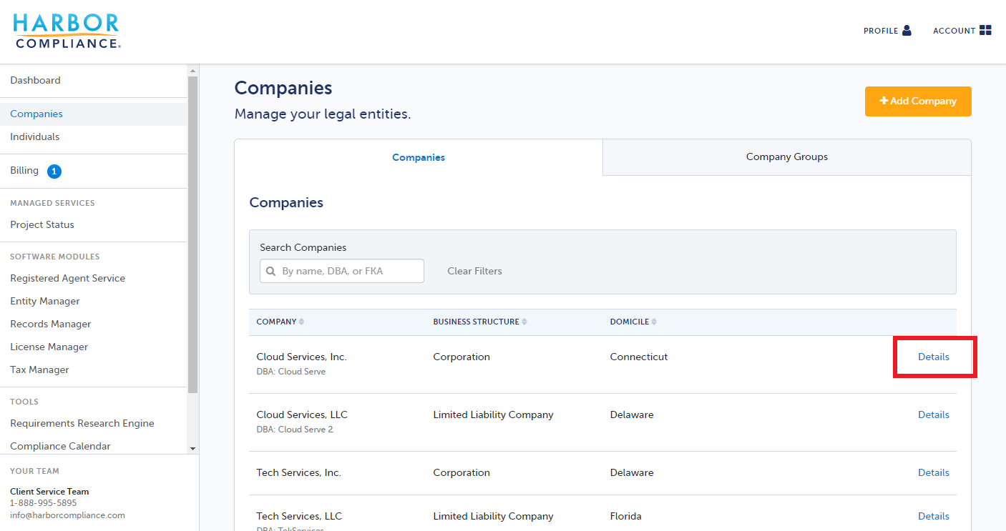This screenshot has height=531, width=1006.
Task: Click the sidebar scrollbar thumb
Action: tap(192, 234)
